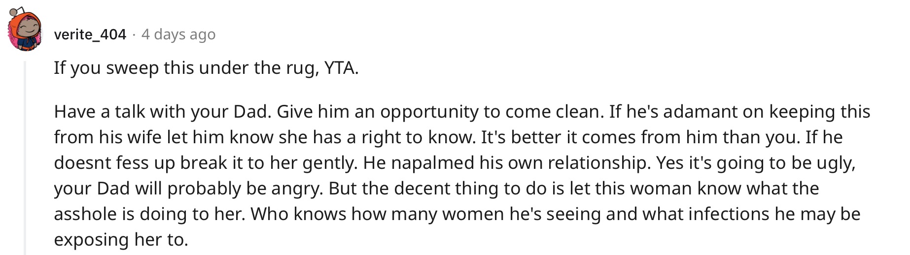Click the text 'Have a talk with your Dad.'
910x255 pixels.
click(x=163, y=112)
